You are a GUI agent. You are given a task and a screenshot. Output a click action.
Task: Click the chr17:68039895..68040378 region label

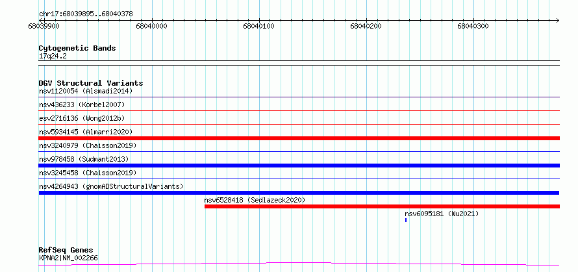point(86,14)
